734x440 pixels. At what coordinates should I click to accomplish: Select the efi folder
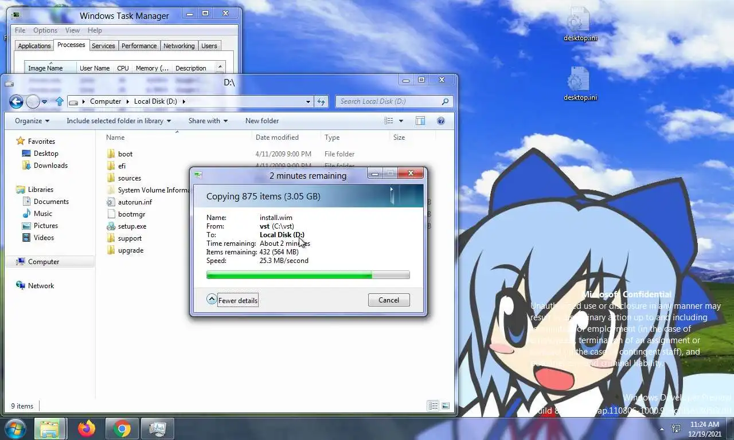pos(122,166)
